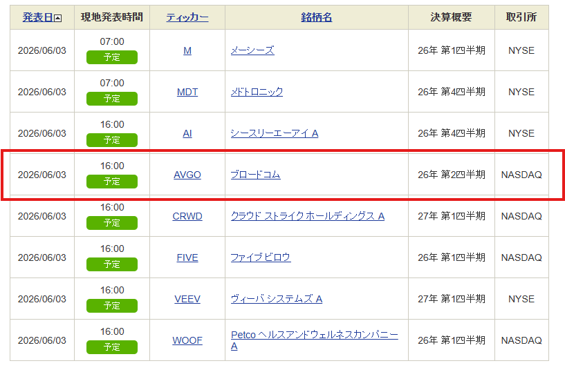The height and width of the screenshot is (370, 565).
Task: Open メーシーズ stock page
Action: coord(252,50)
